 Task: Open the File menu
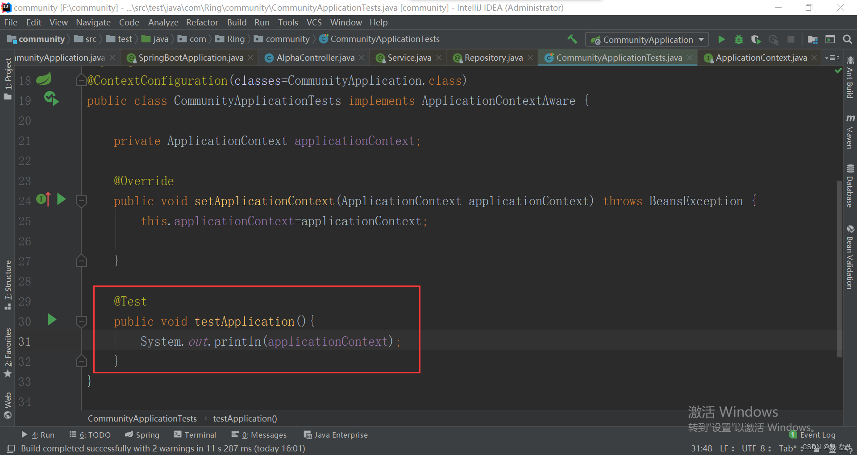(x=11, y=22)
